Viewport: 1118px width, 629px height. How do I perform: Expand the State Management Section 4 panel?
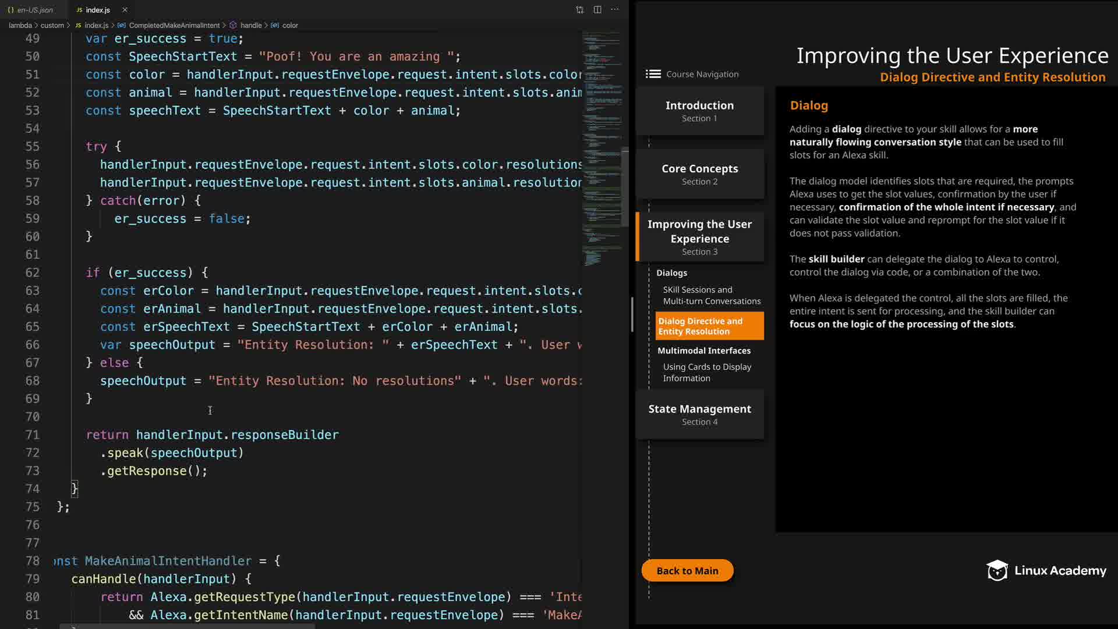(699, 414)
